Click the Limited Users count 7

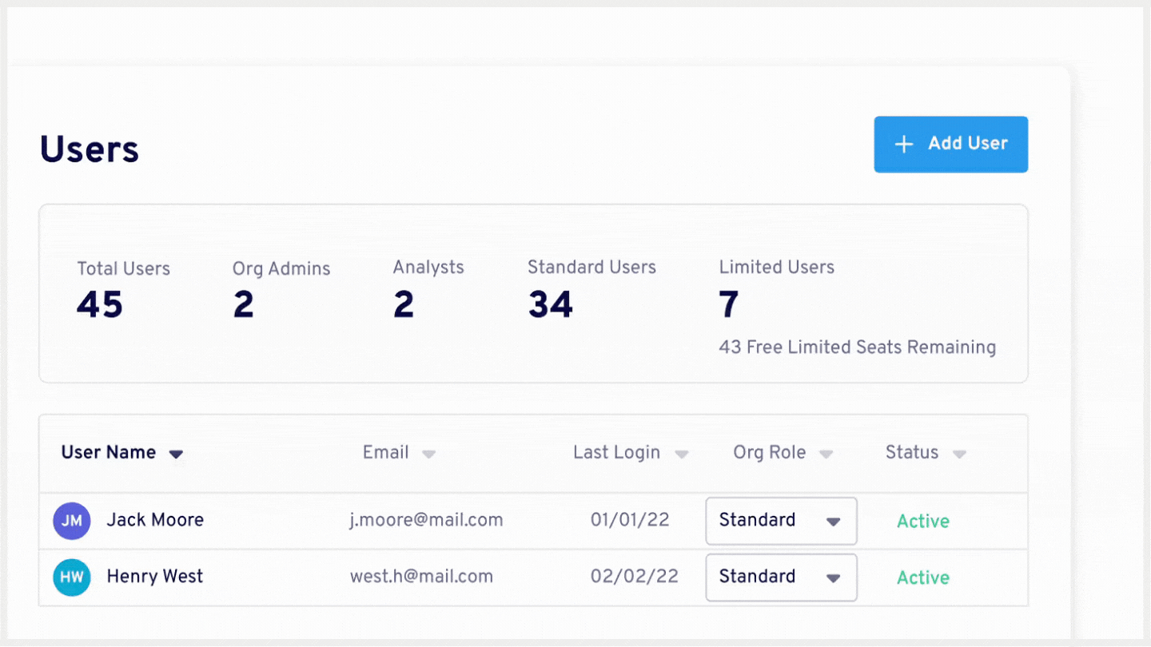(x=729, y=305)
